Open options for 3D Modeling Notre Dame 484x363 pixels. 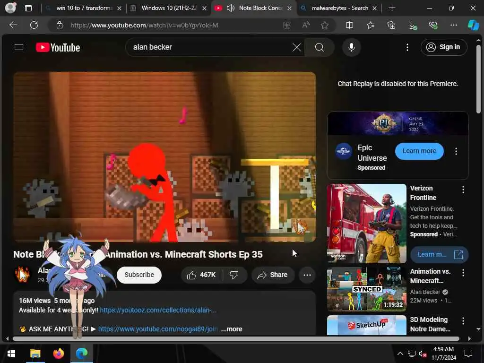tap(463, 321)
